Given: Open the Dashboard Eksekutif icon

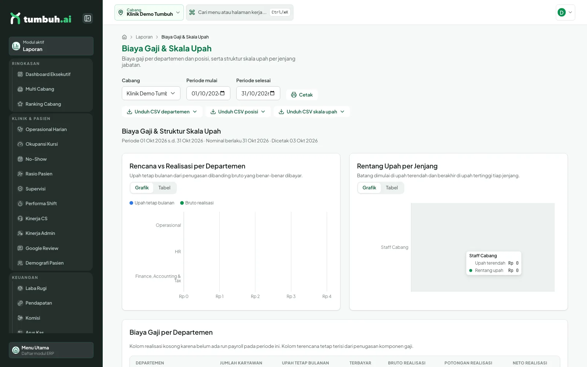Looking at the screenshot, I should coord(20,74).
